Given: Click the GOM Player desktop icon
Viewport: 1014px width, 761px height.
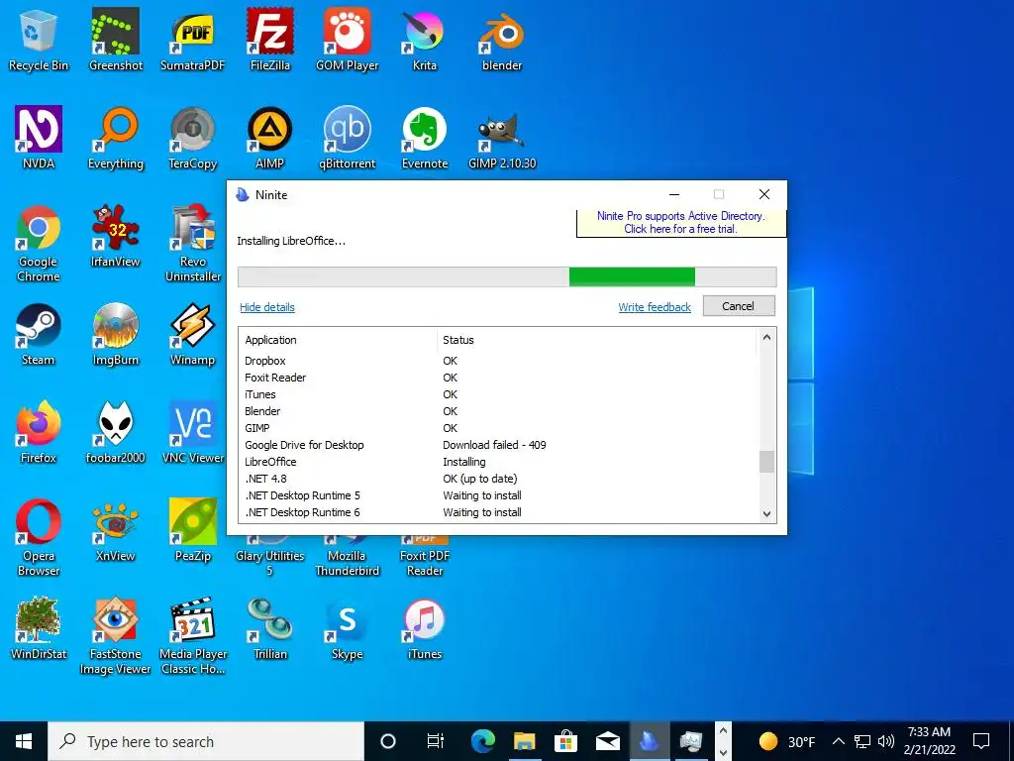Looking at the screenshot, I should [x=348, y=40].
